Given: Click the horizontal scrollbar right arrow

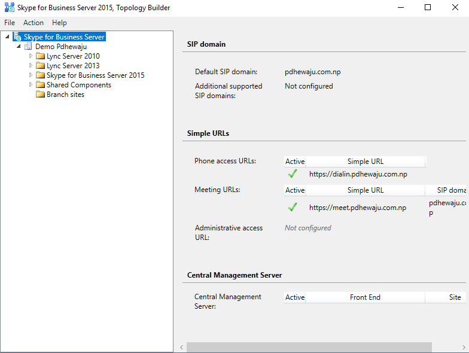Looking at the screenshot, I should tap(464, 347).
